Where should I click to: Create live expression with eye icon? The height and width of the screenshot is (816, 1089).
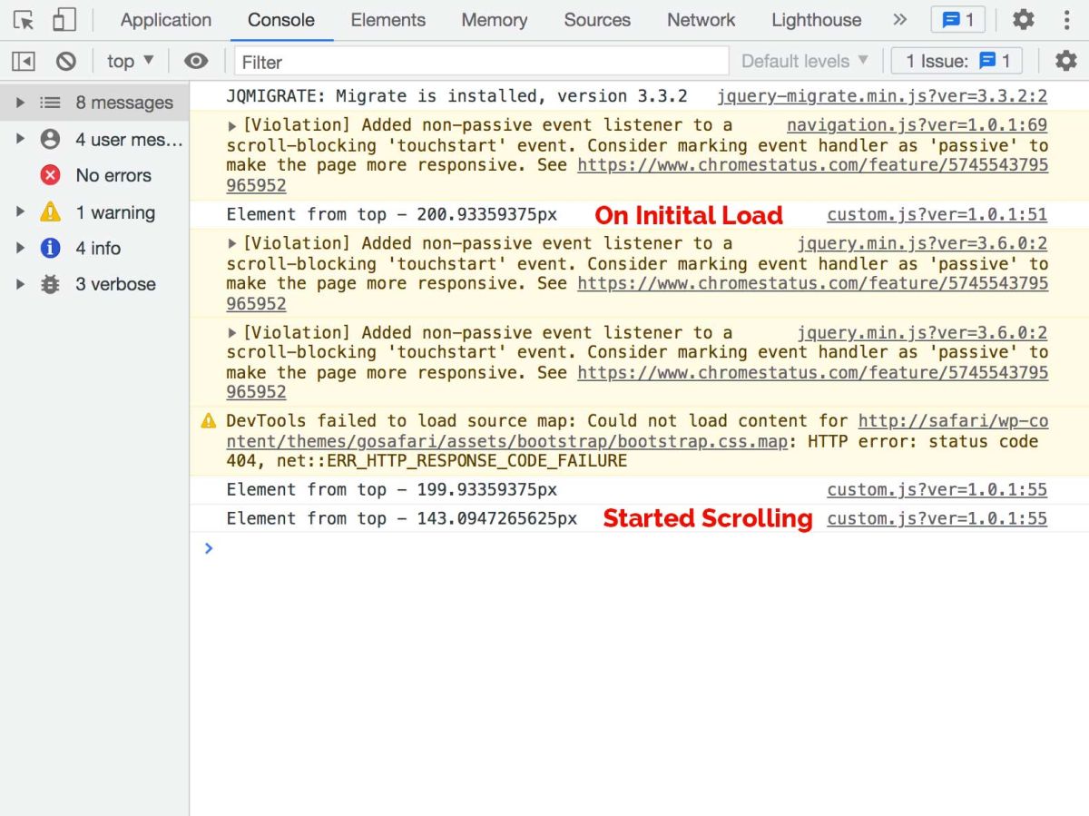[x=196, y=62]
